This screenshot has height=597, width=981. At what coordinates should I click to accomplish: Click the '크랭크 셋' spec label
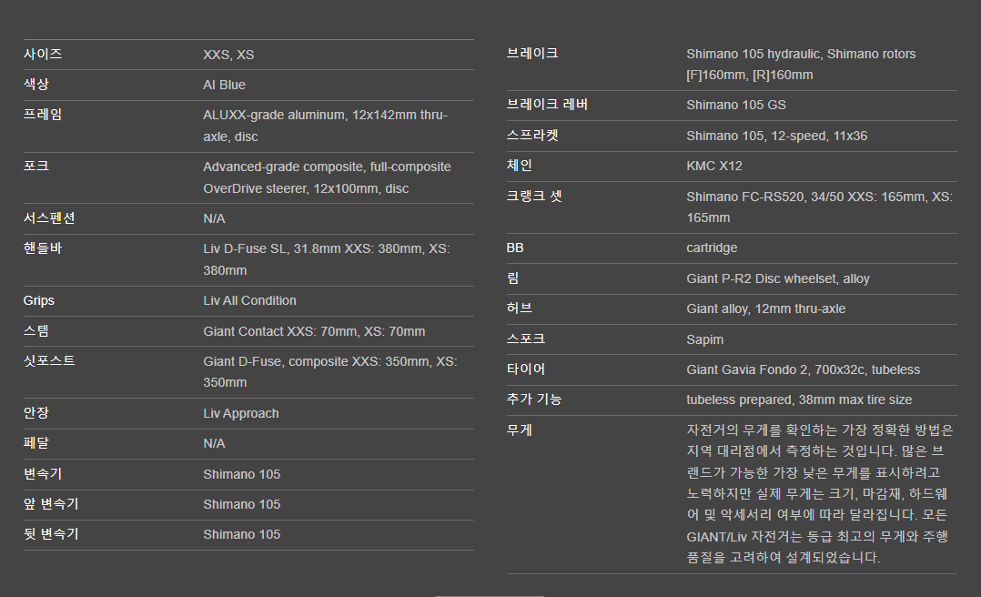coord(534,196)
